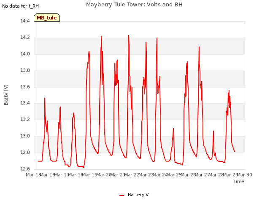Viewport: 270px width, 203px height.
Task: Click the BattV (V) axis label
Action: (6, 95)
